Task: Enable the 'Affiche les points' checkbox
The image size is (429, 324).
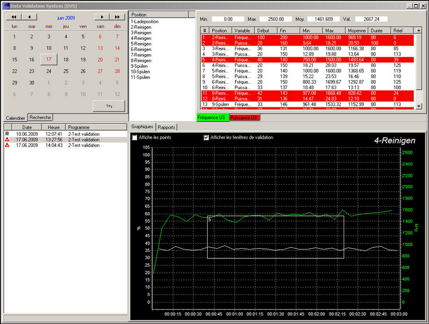Action: [x=135, y=138]
